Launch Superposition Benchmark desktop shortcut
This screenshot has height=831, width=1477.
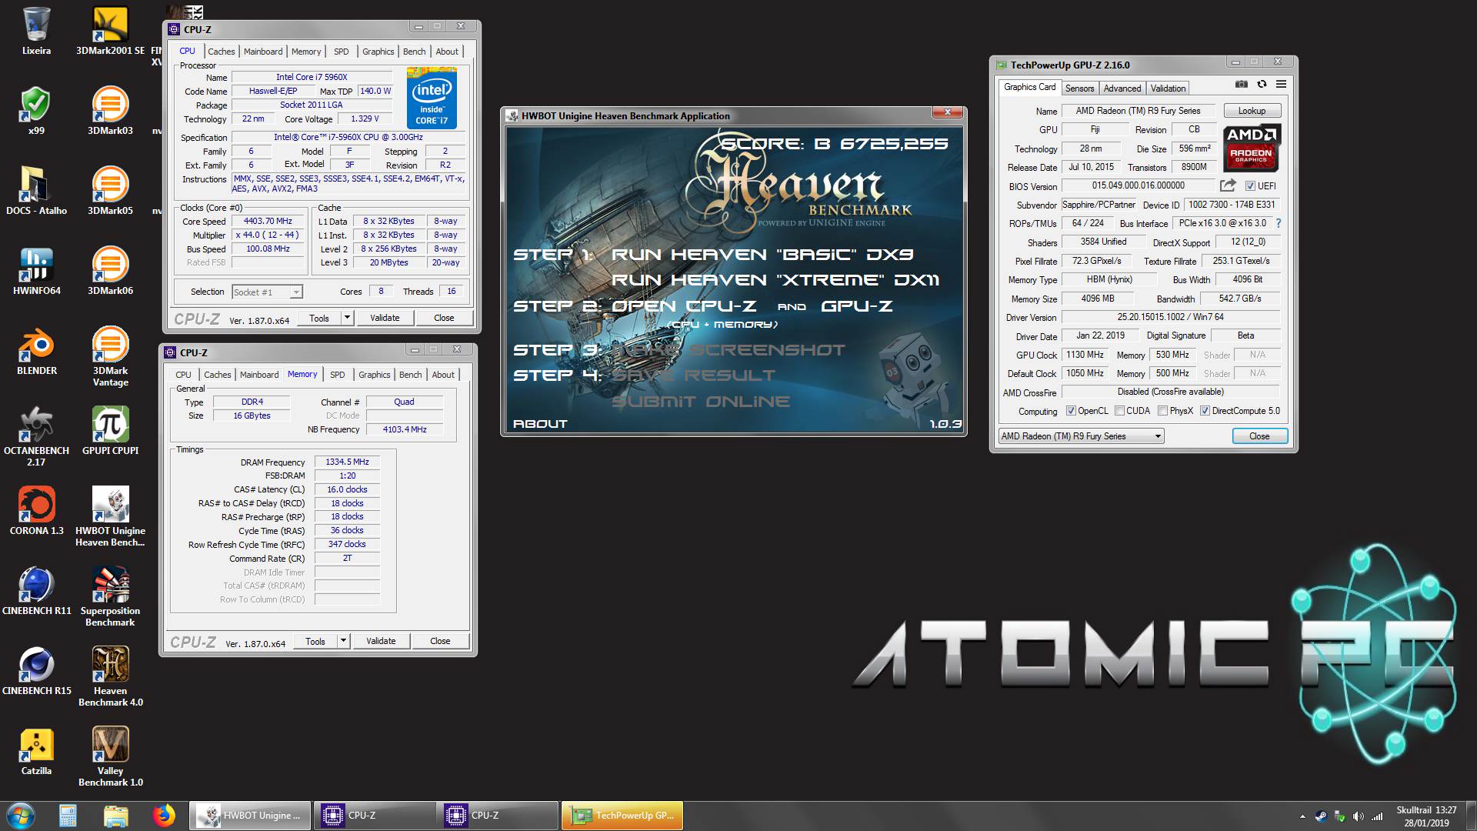110,596
